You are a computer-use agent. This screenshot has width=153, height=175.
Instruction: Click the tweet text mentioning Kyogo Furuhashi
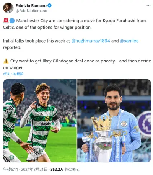pos(75,24)
